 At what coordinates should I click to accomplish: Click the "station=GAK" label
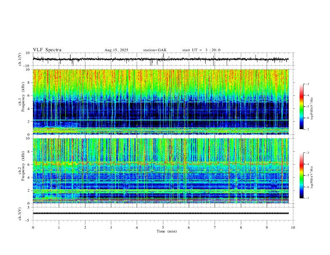tap(155, 50)
